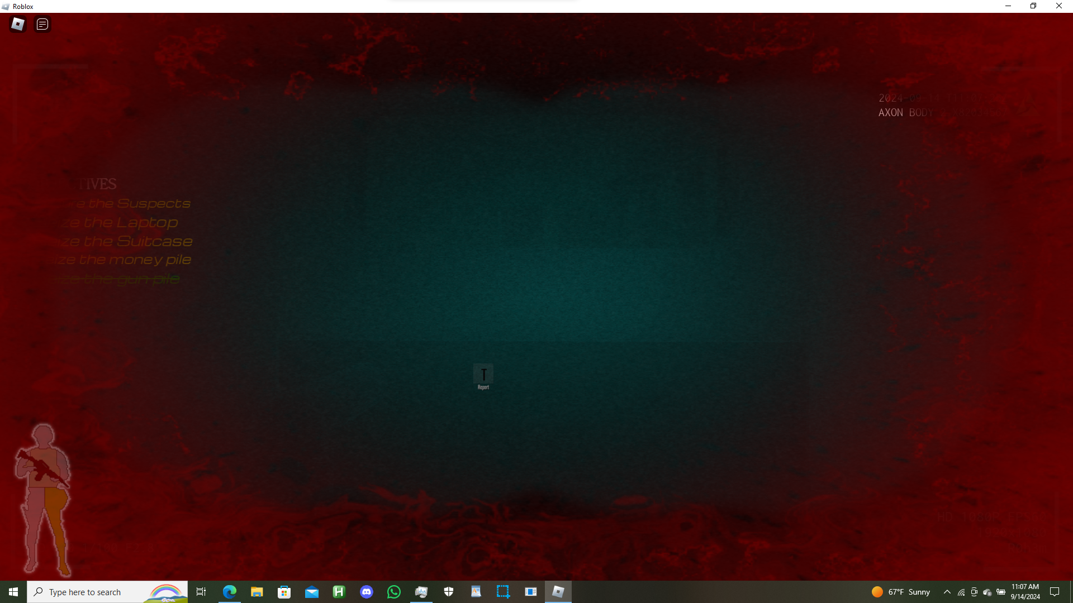Open Microsoft Store taskbar icon
The width and height of the screenshot is (1073, 603).
284,592
